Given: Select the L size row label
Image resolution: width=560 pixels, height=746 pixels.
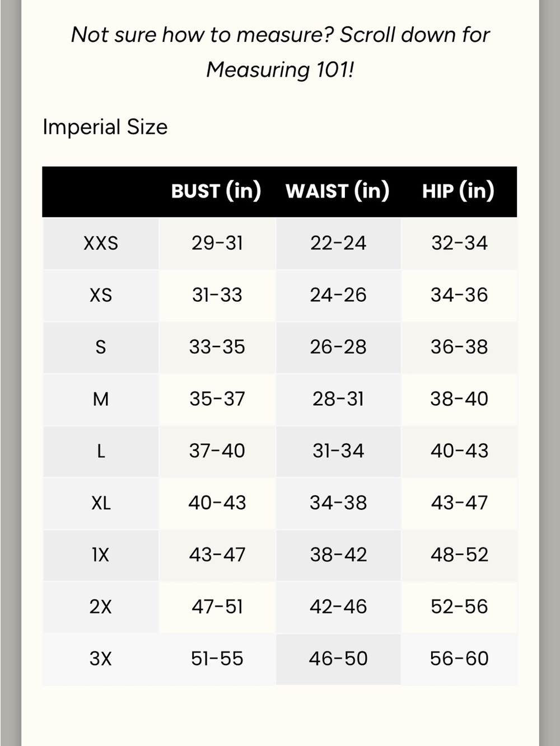Looking at the screenshot, I should [x=101, y=451].
